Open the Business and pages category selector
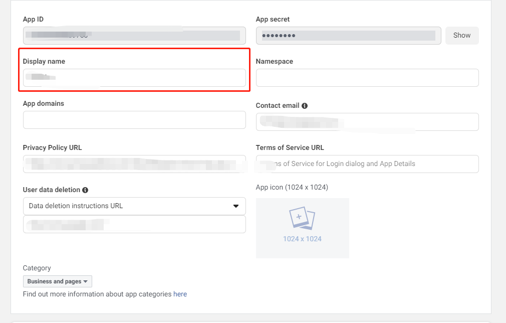Screen dimensions: 506x323 (57, 281)
